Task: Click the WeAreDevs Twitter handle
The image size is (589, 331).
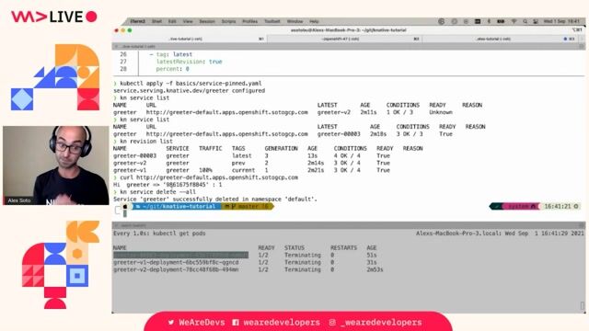Action: [197, 323]
